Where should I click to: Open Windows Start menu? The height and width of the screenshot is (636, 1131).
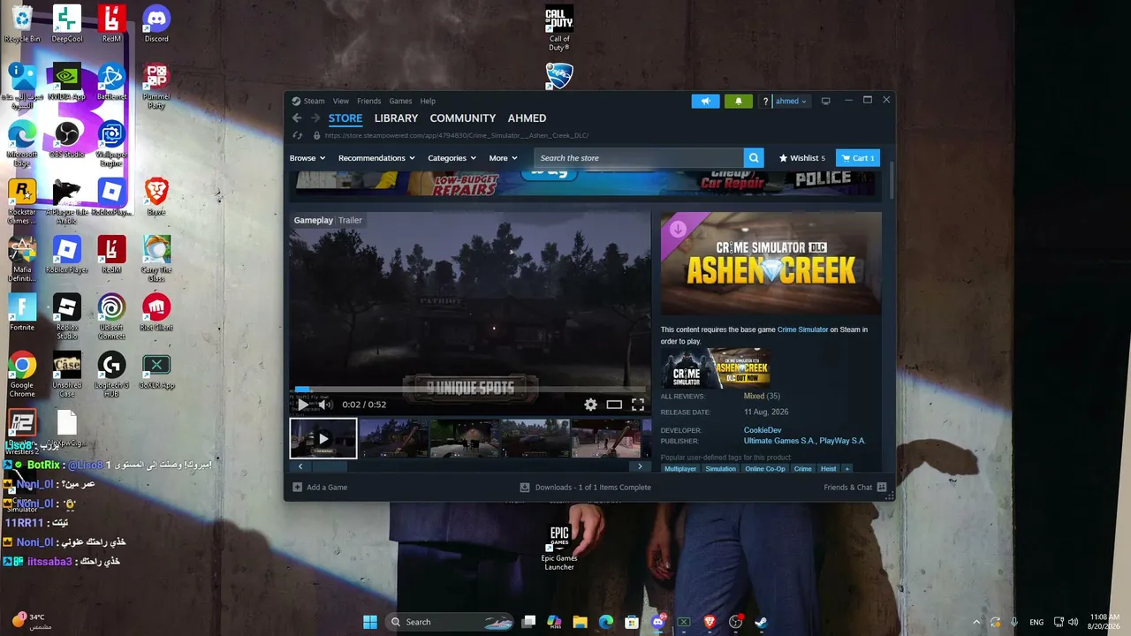pos(370,622)
